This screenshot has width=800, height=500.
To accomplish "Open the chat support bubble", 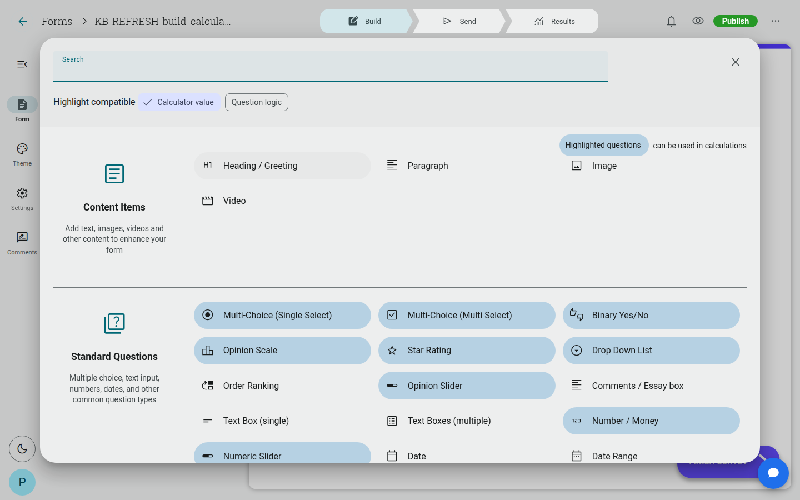I will [x=773, y=473].
